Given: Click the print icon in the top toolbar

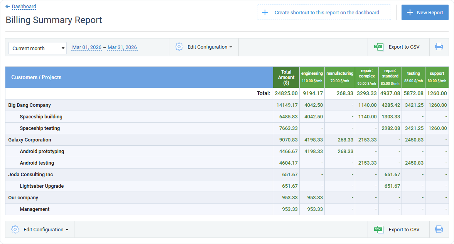Looking at the screenshot, I should coord(439,46).
